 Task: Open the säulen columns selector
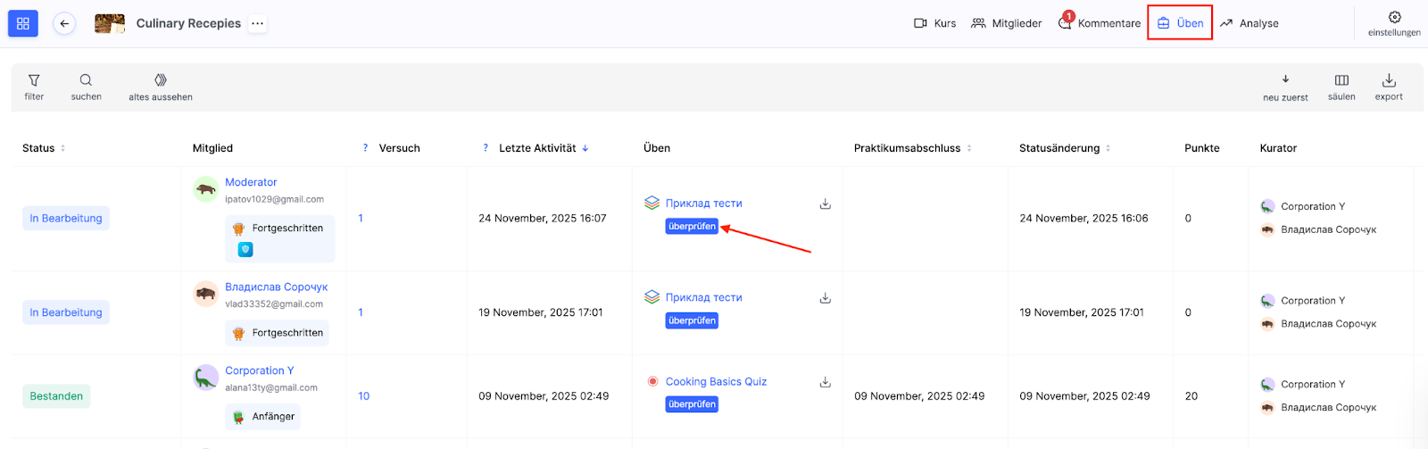click(x=1341, y=81)
